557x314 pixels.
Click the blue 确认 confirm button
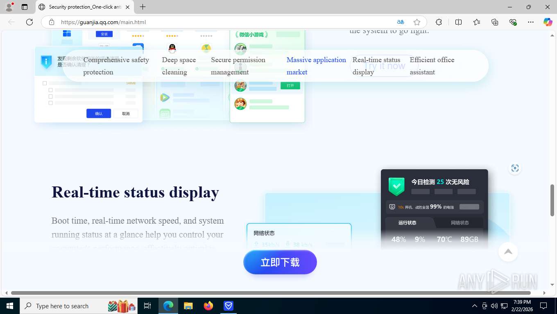pyautogui.click(x=99, y=114)
